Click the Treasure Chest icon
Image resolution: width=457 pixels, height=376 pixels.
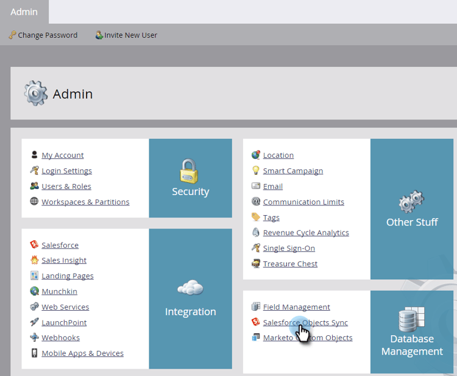tap(256, 263)
